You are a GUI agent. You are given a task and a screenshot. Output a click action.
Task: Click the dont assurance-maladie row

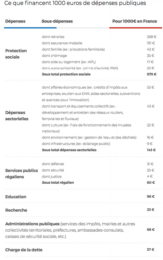99,43
